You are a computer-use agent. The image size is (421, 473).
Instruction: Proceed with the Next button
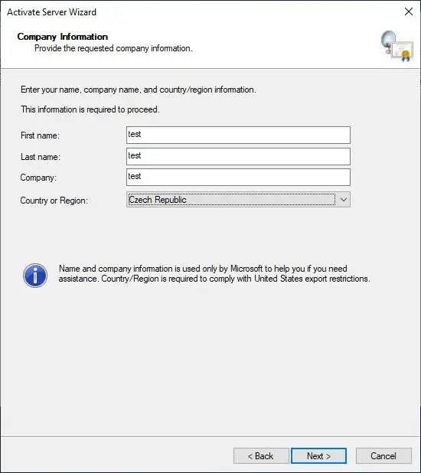[318, 456]
